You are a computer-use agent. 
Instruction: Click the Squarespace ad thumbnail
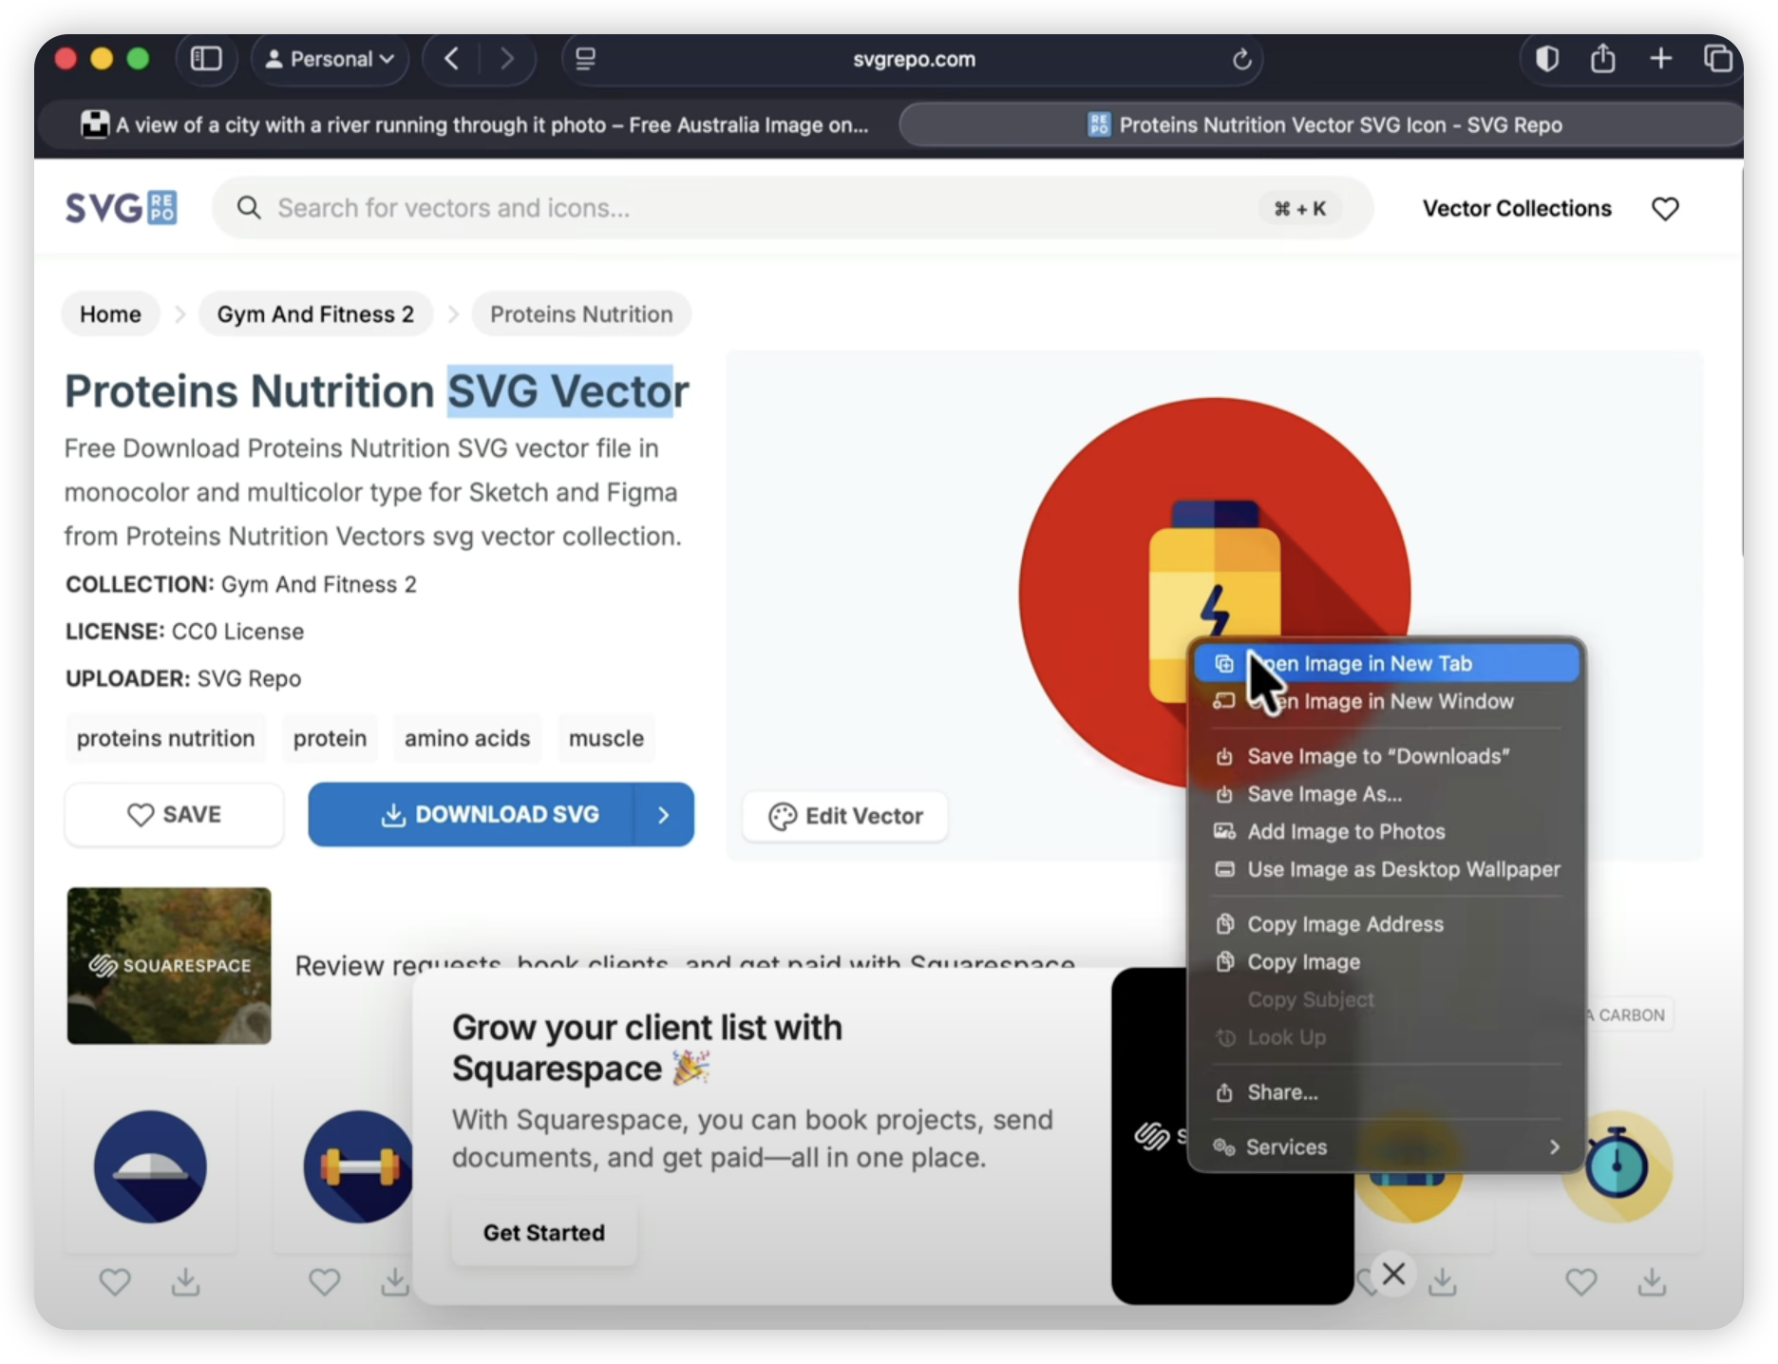(169, 965)
